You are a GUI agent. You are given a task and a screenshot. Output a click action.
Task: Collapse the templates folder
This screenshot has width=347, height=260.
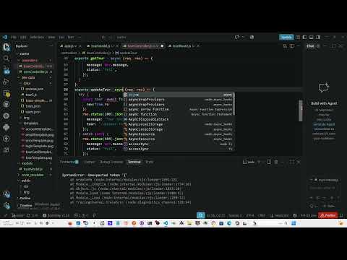(30, 123)
